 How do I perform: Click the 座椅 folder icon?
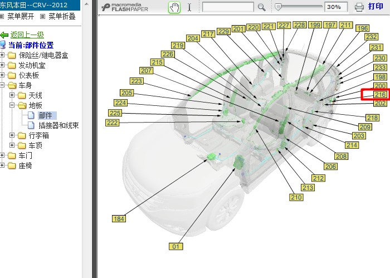click(12, 165)
